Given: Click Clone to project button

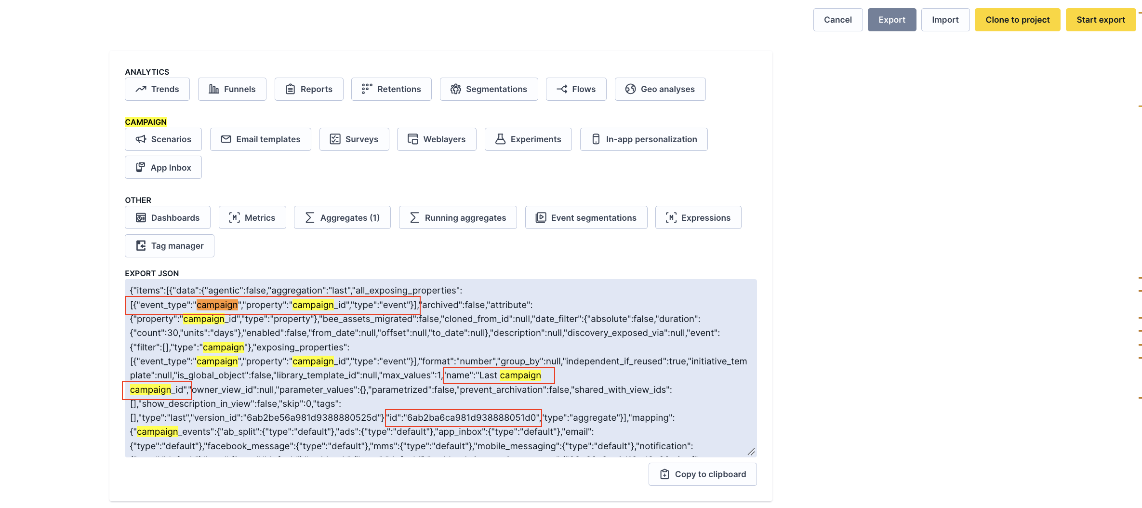Looking at the screenshot, I should (x=1018, y=20).
